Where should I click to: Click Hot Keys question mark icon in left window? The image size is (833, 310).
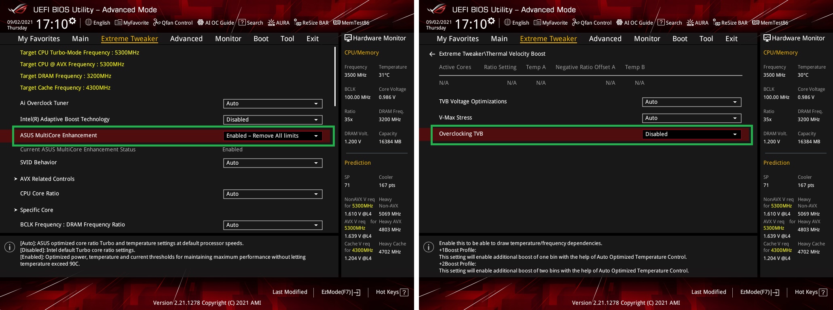[x=404, y=292]
